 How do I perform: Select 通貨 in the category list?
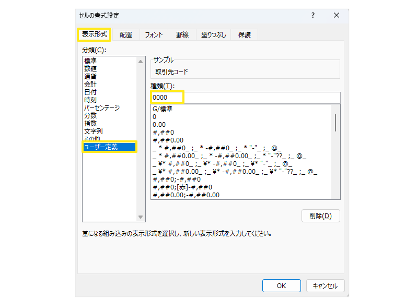[90, 76]
